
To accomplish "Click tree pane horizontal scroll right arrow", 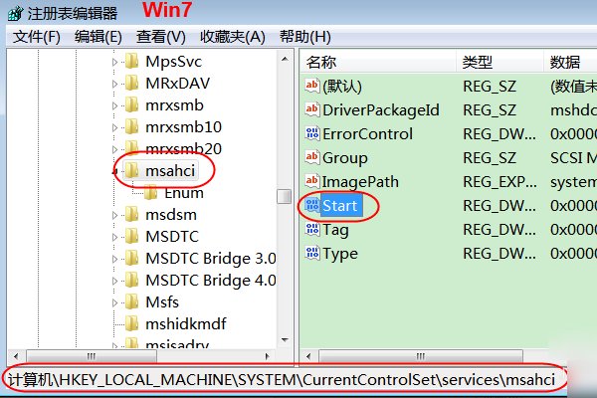I will [x=268, y=356].
